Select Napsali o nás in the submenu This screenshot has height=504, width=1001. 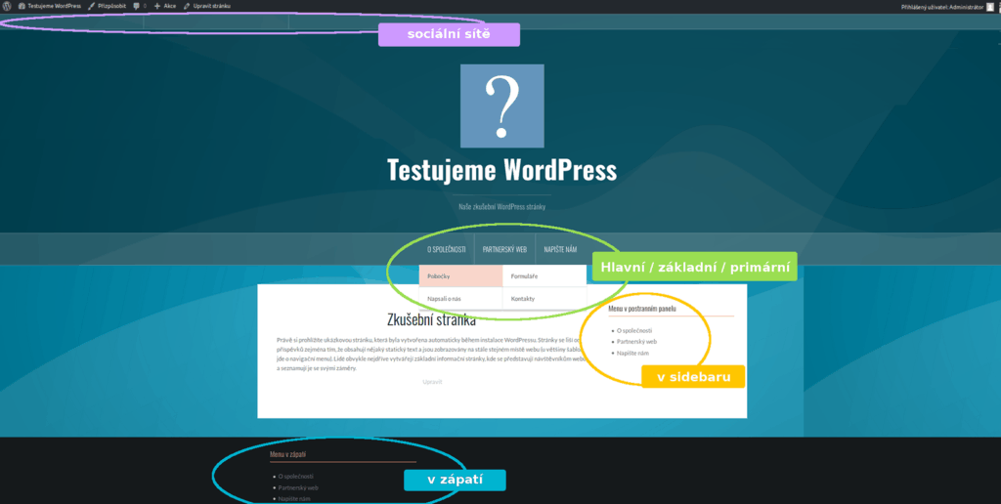(x=461, y=299)
